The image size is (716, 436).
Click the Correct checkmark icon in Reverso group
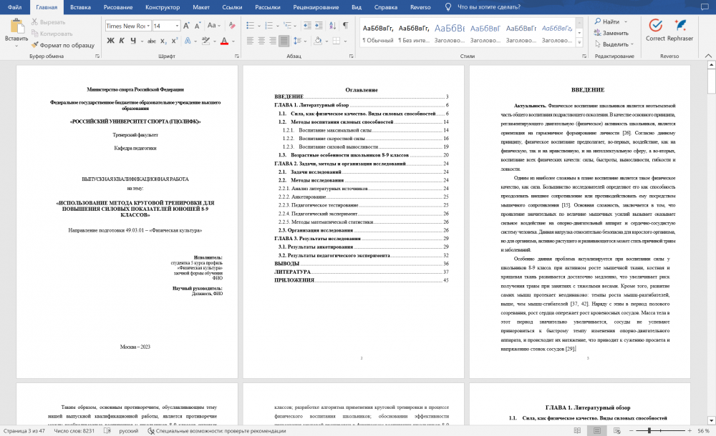coord(655,26)
